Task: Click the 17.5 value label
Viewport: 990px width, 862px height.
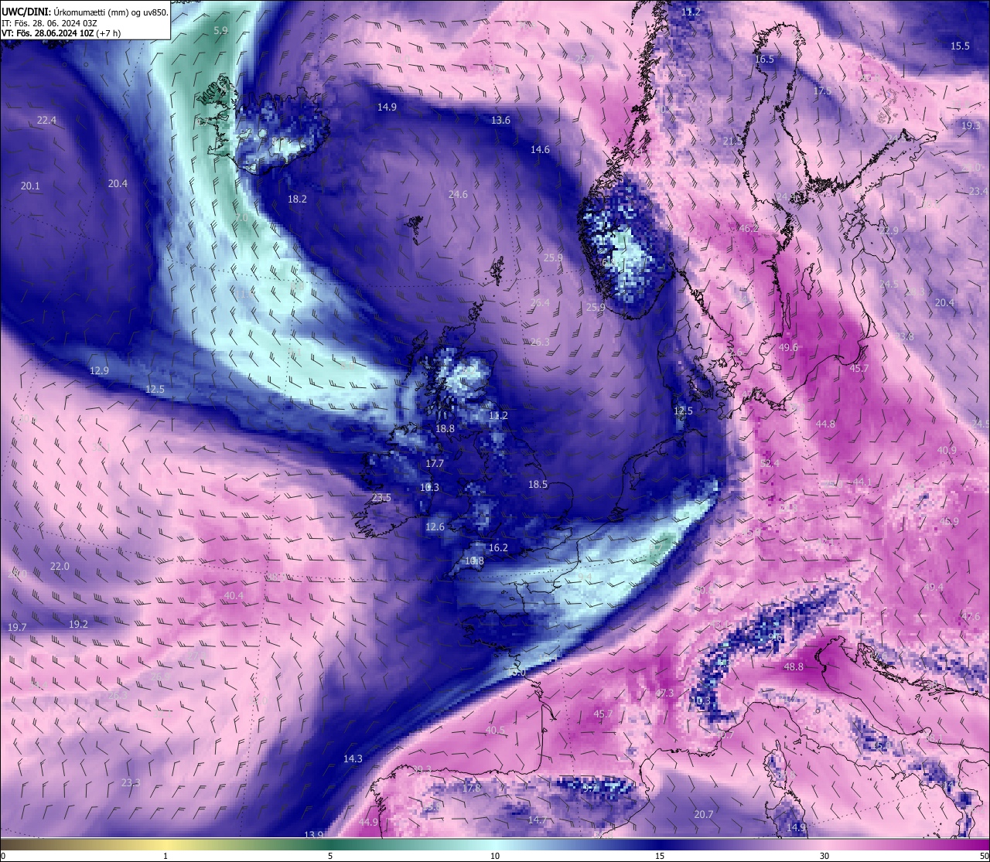Action: coord(821,91)
